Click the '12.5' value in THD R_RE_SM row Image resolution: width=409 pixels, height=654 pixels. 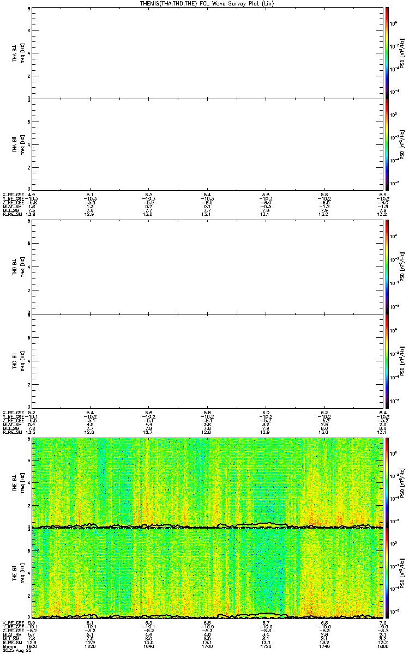[32, 432]
